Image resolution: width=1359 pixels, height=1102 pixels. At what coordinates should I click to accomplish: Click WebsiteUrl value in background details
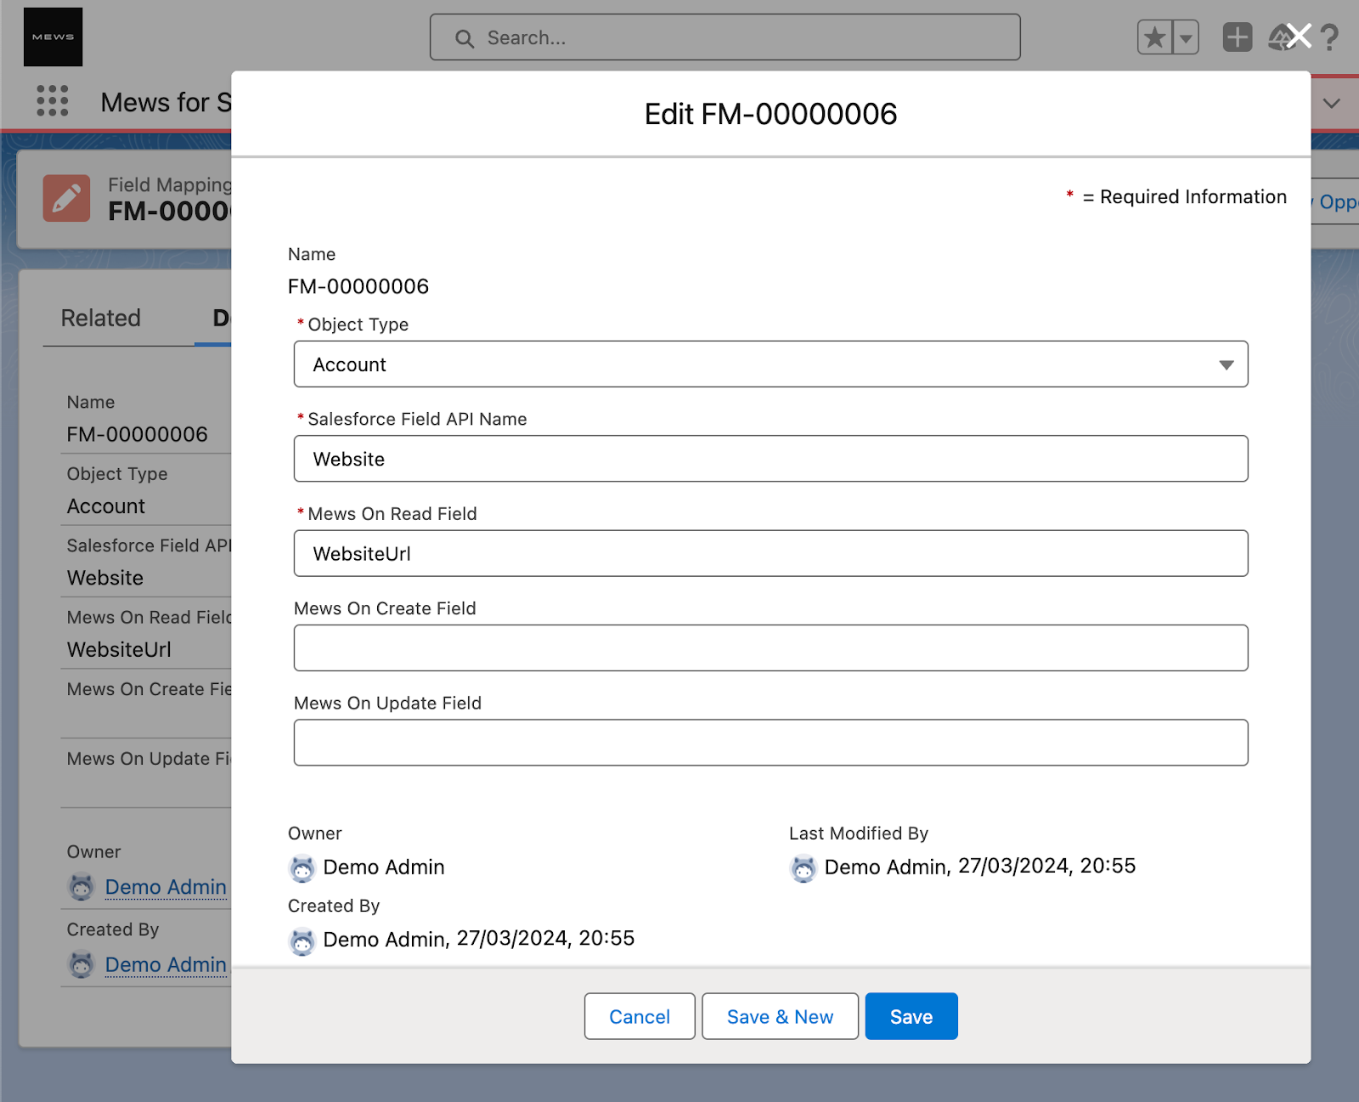[119, 649]
